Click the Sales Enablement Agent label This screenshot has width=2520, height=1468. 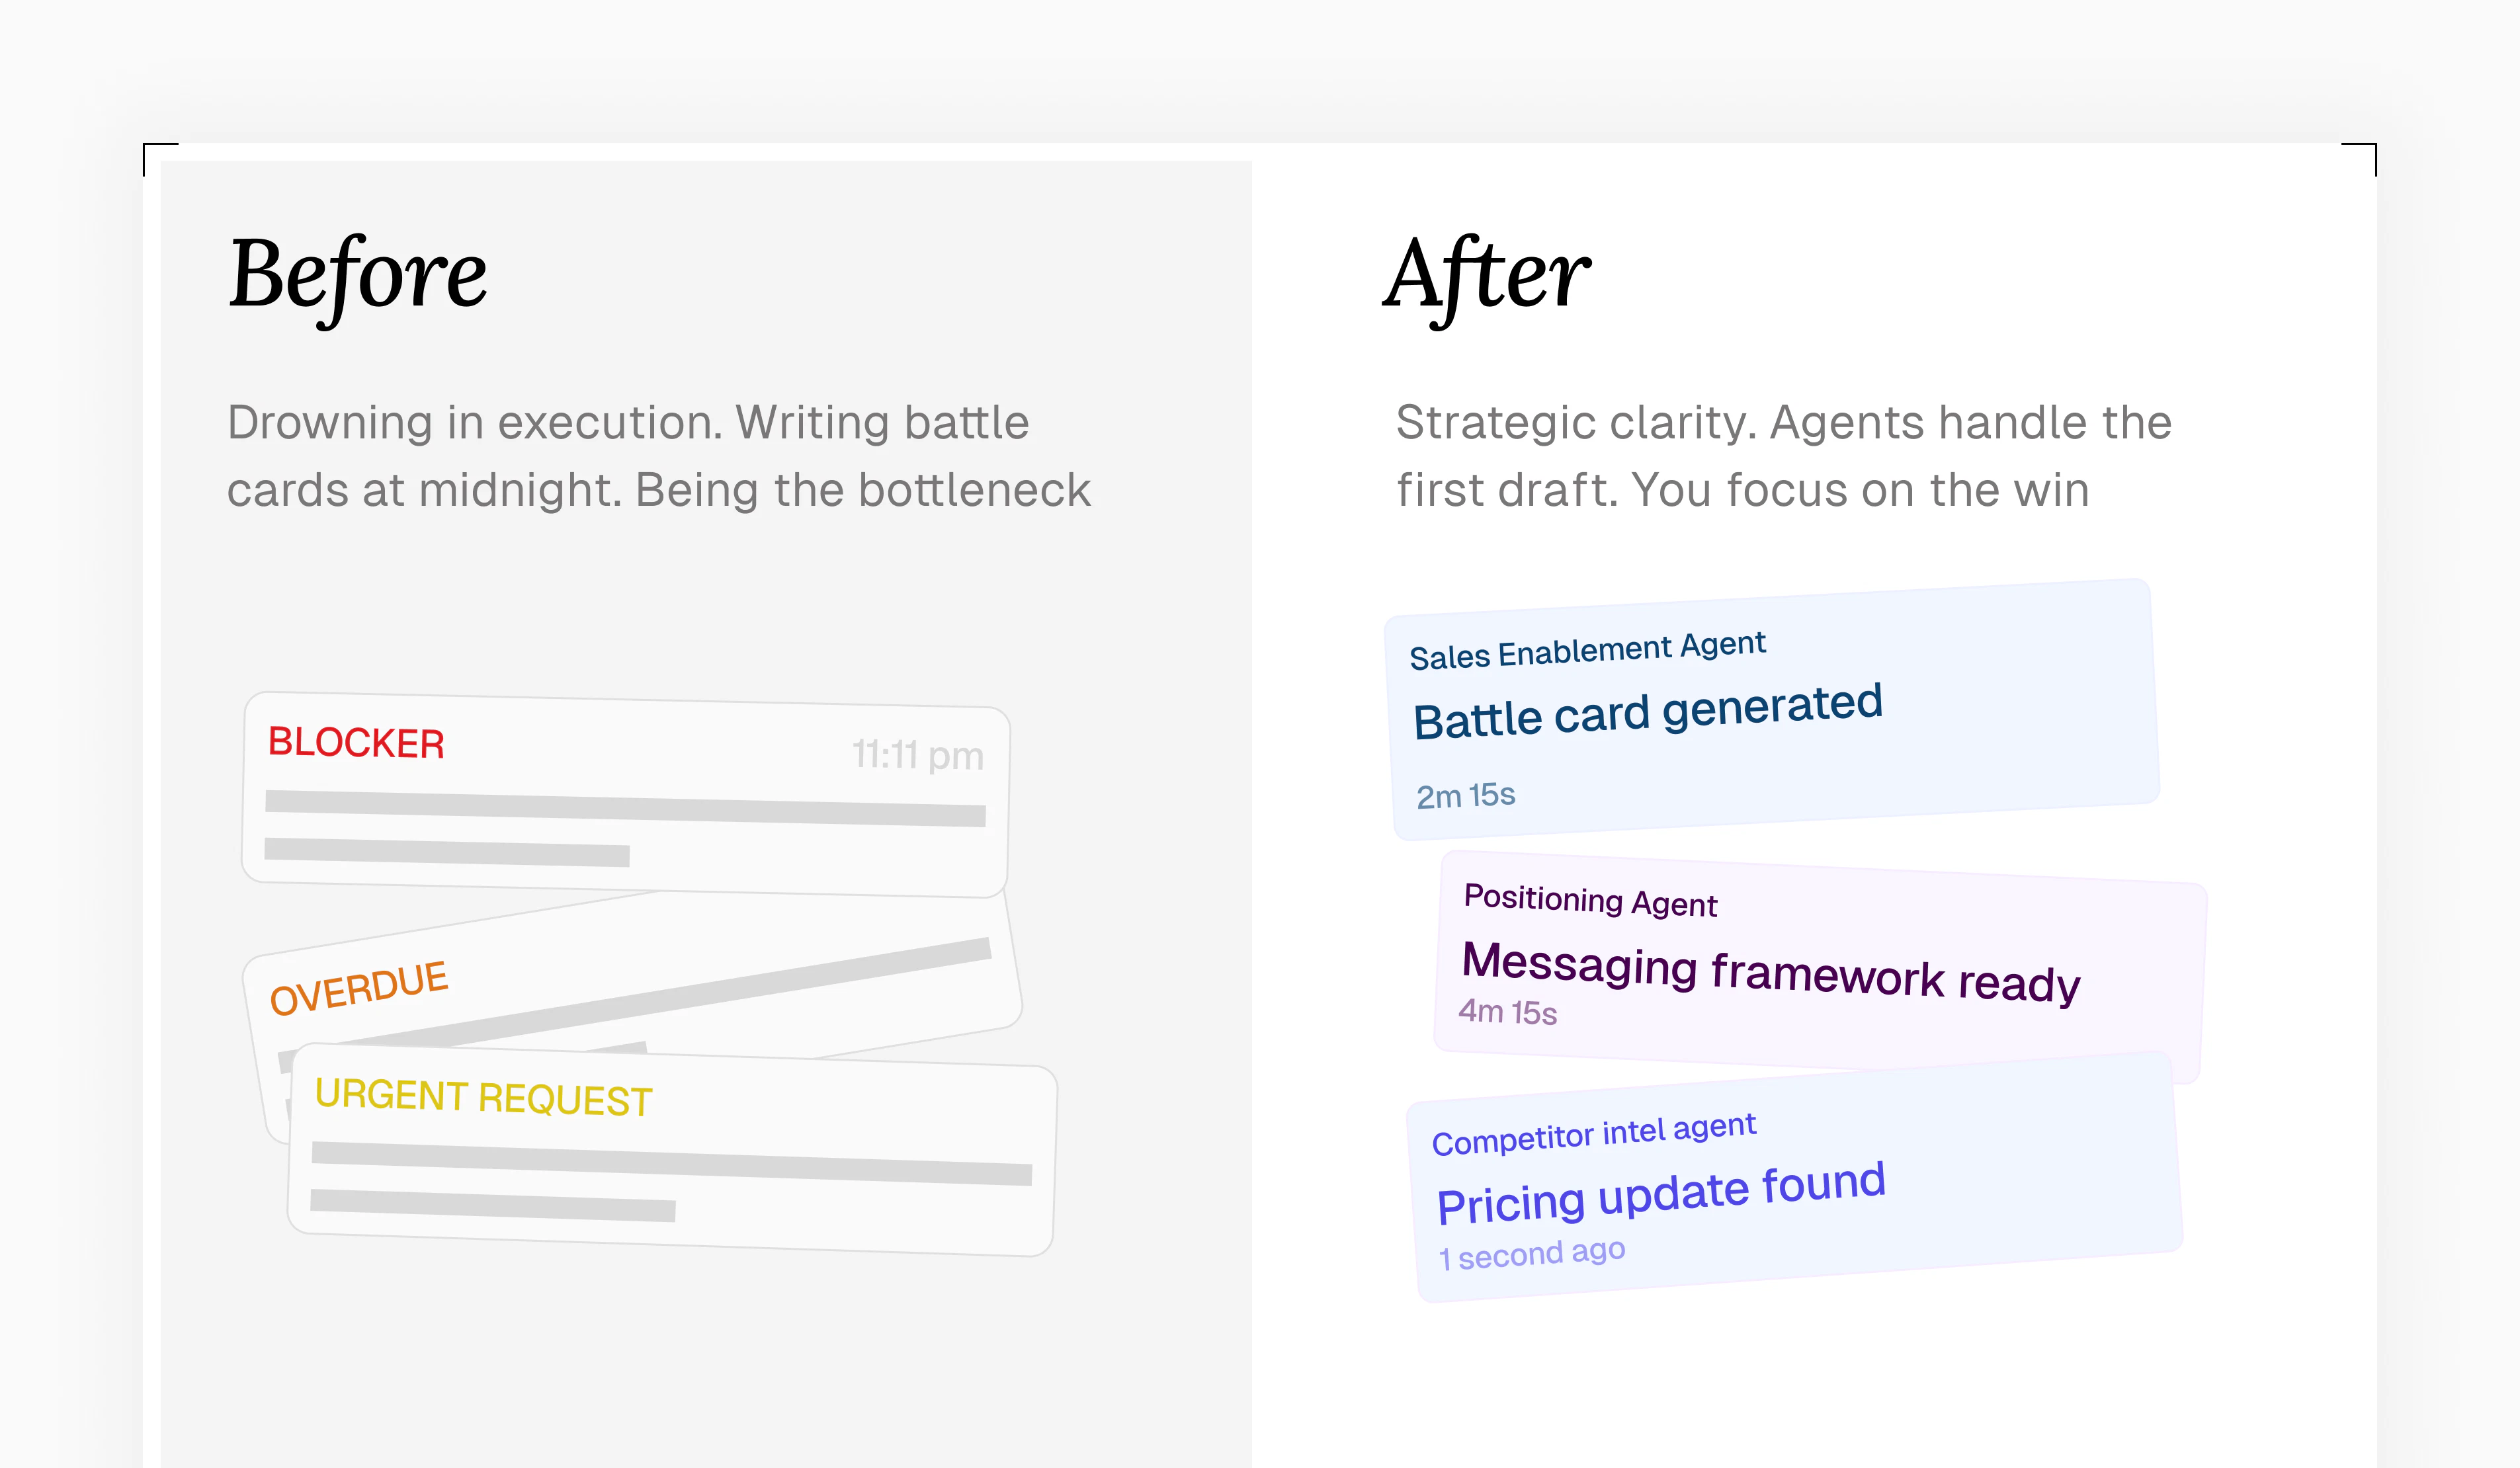click(1587, 650)
